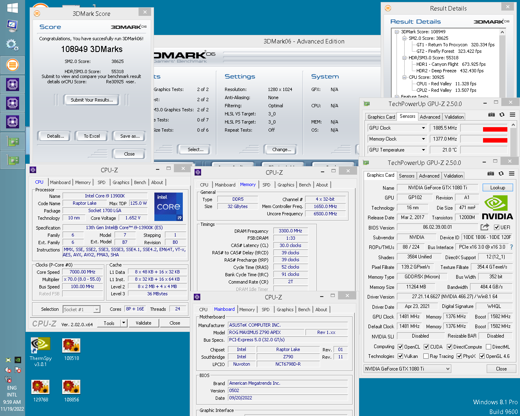This screenshot has width=520, height=416.
Task: Toggle the OpenGL 4.6 checkbox
Action: [x=482, y=356]
